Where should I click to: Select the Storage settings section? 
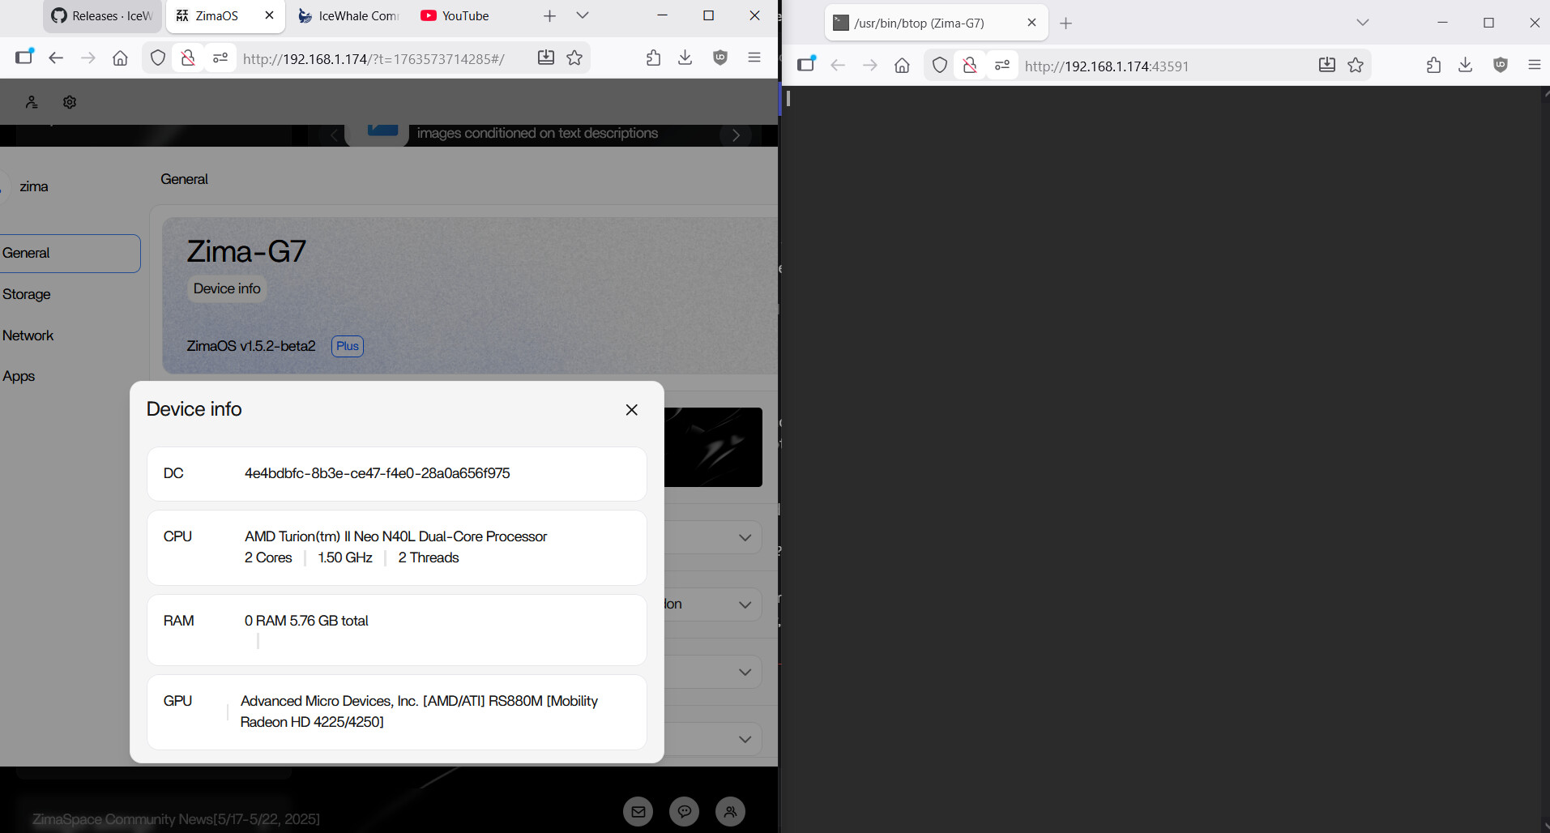click(27, 294)
